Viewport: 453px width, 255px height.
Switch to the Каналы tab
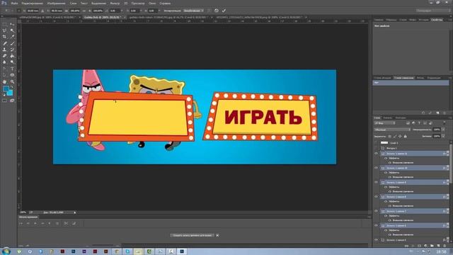(388, 118)
